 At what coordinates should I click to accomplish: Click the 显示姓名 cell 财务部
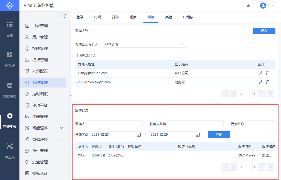coord(180,82)
